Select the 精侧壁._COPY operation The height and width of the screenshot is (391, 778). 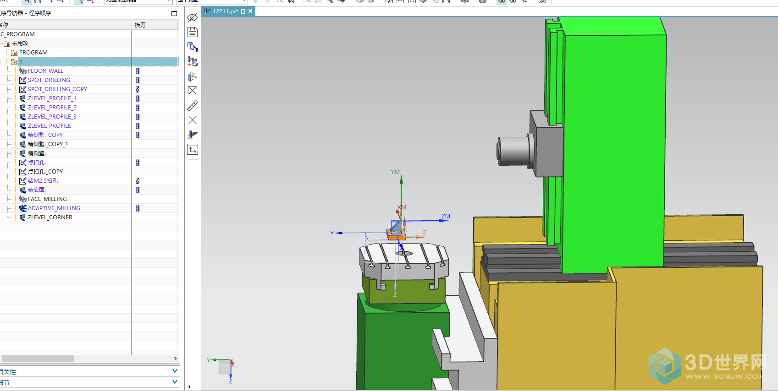[45, 135]
